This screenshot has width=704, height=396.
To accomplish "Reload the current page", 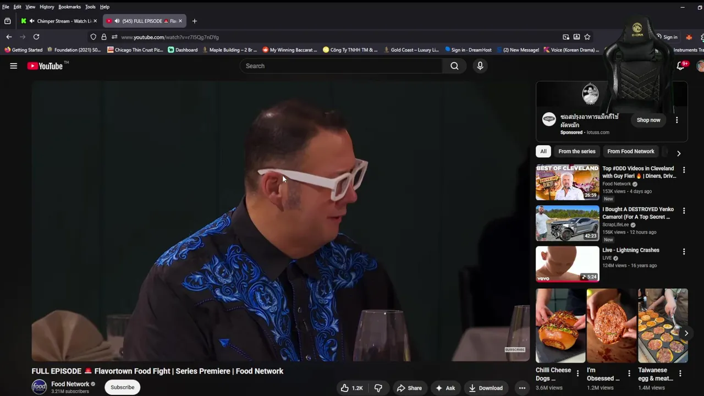I will click(x=36, y=37).
